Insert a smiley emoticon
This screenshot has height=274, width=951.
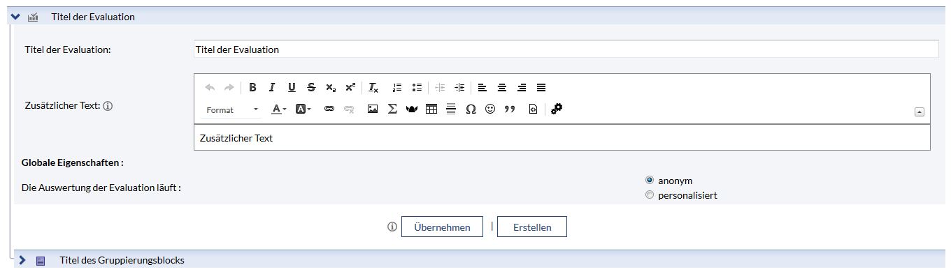click(x=490, y=109)
